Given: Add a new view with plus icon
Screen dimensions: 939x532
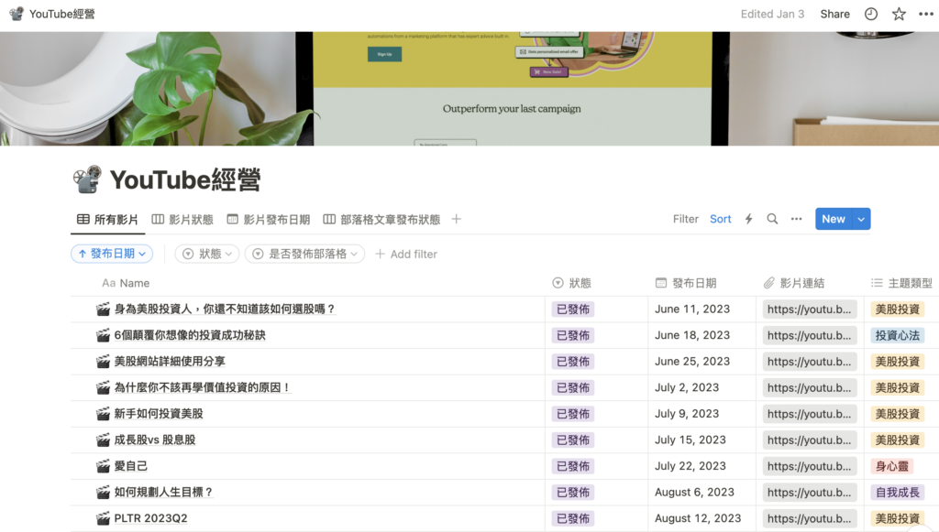Looking at the screenshot, I should coord(457,220).
